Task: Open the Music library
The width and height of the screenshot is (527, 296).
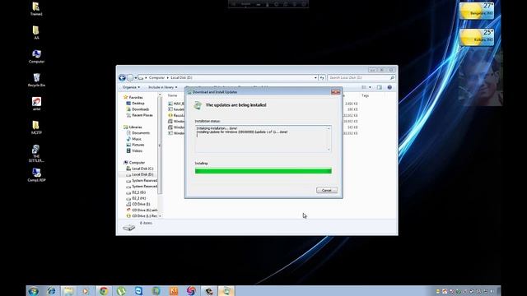Action: (x=137, y=139)
